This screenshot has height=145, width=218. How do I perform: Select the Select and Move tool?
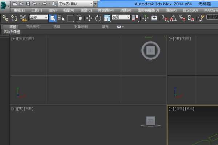tap(89, 18)
